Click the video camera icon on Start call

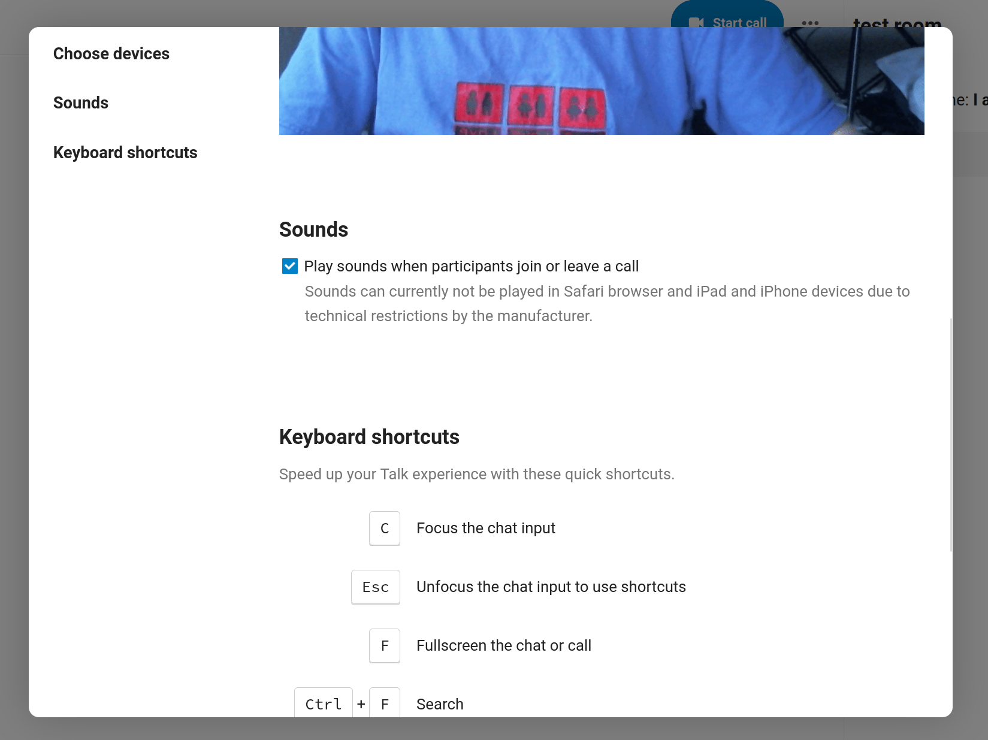click(696, 23)
